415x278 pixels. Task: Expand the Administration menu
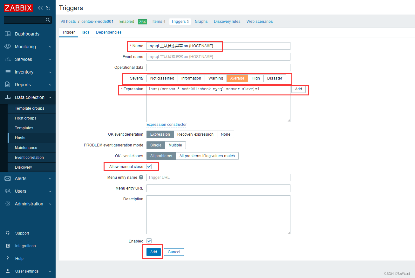(50, 204)
